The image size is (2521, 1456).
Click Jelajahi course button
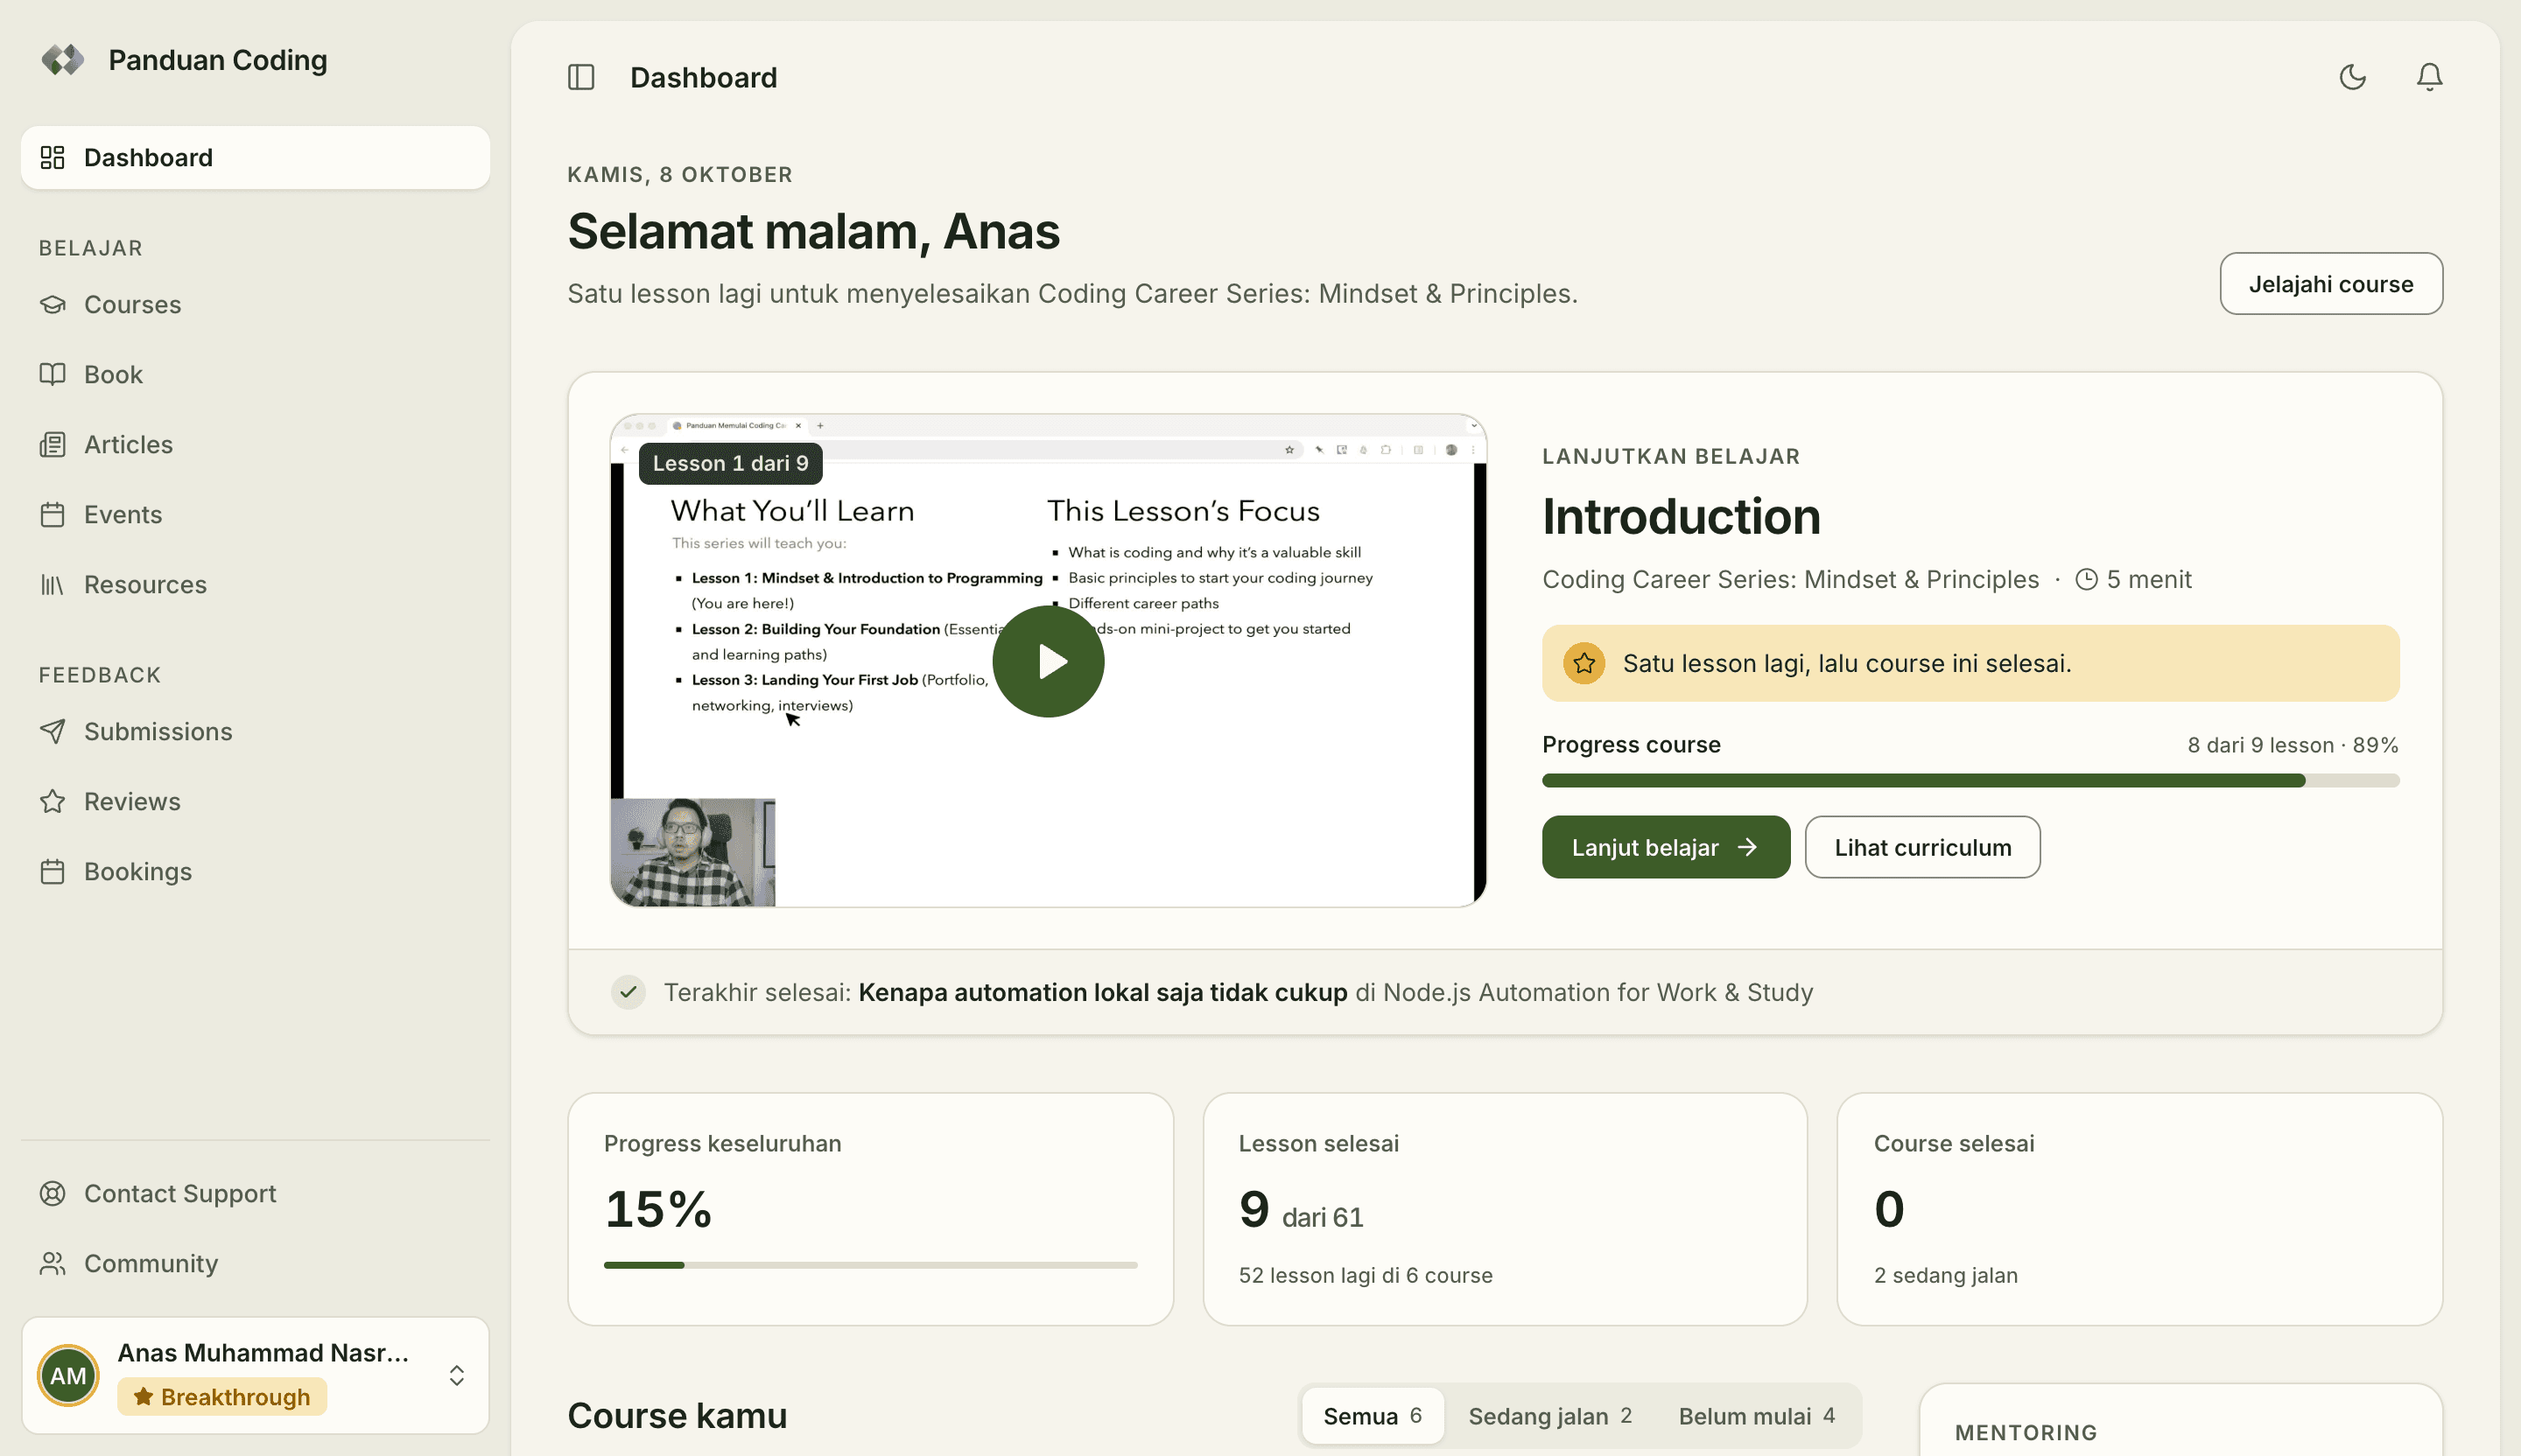tap(2331, 284)
